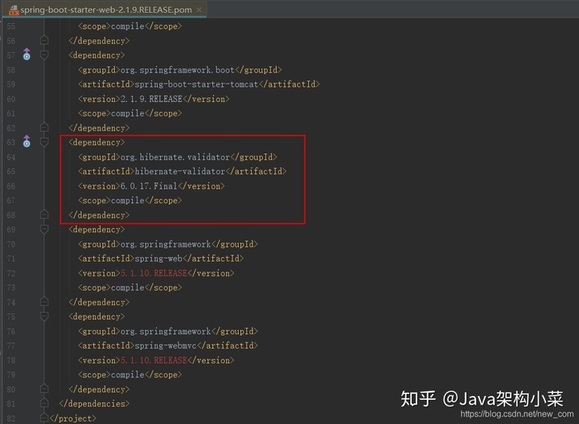
Task: Collapse the dependency block at line 75
Action: (x=44, y=316)
